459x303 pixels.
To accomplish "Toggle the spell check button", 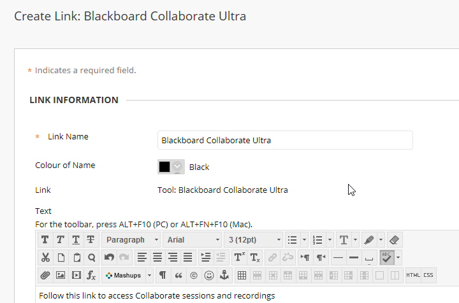I will (387, 258).
